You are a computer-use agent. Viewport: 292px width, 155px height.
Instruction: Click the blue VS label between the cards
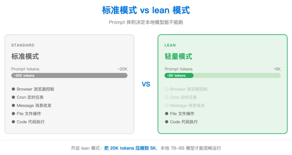146,84
